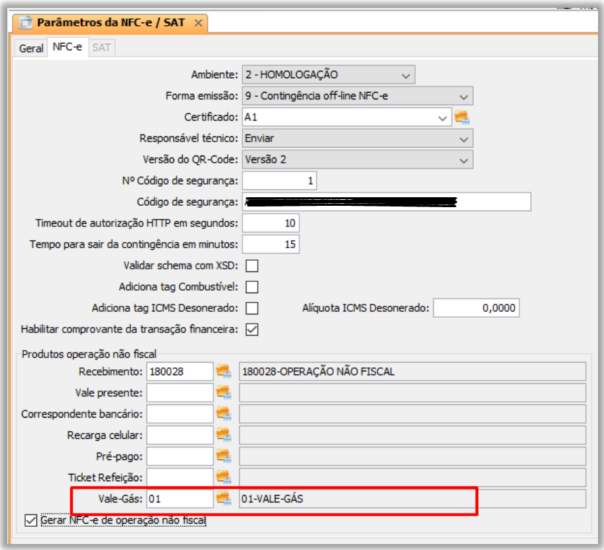
Task: Open Correspondente bancário lookup icon
Action: point(223,414)
